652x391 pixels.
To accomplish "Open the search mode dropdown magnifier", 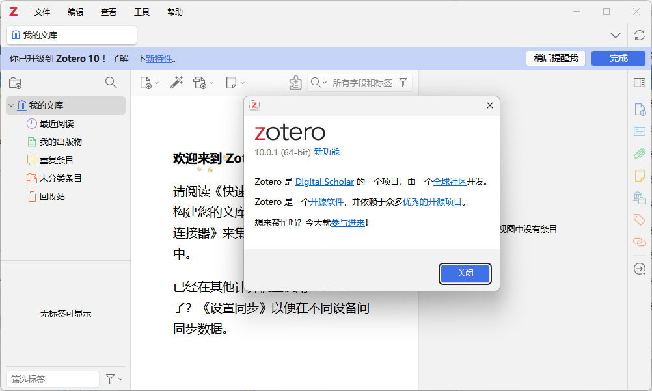I will pyautogui.click(x=318, y=83).
